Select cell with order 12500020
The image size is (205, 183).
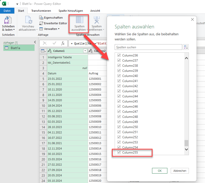click(x=98, y=181)
